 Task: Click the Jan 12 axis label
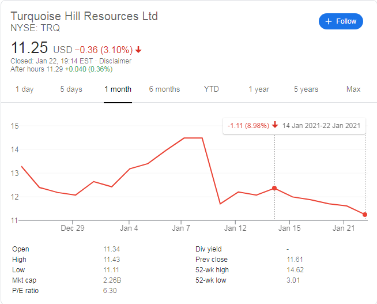click(x=235, y=228)
